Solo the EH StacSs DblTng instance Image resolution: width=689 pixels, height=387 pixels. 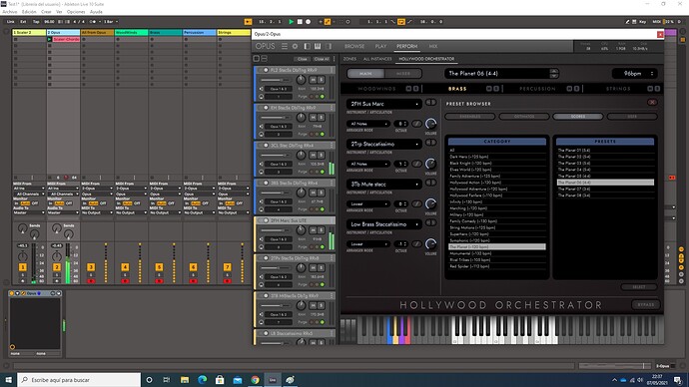(322, 118)
